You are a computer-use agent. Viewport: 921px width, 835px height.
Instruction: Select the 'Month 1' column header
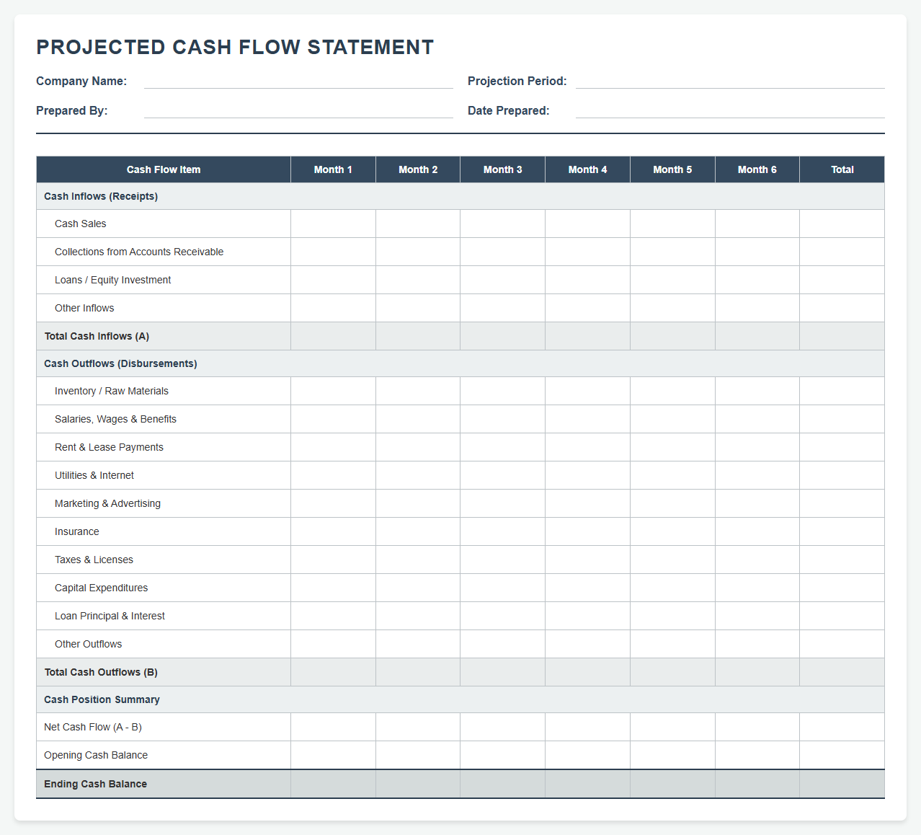tap(333, 169)
